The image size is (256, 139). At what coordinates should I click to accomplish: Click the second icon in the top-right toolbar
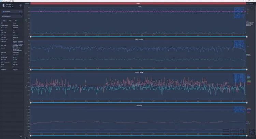pos(249,3)
